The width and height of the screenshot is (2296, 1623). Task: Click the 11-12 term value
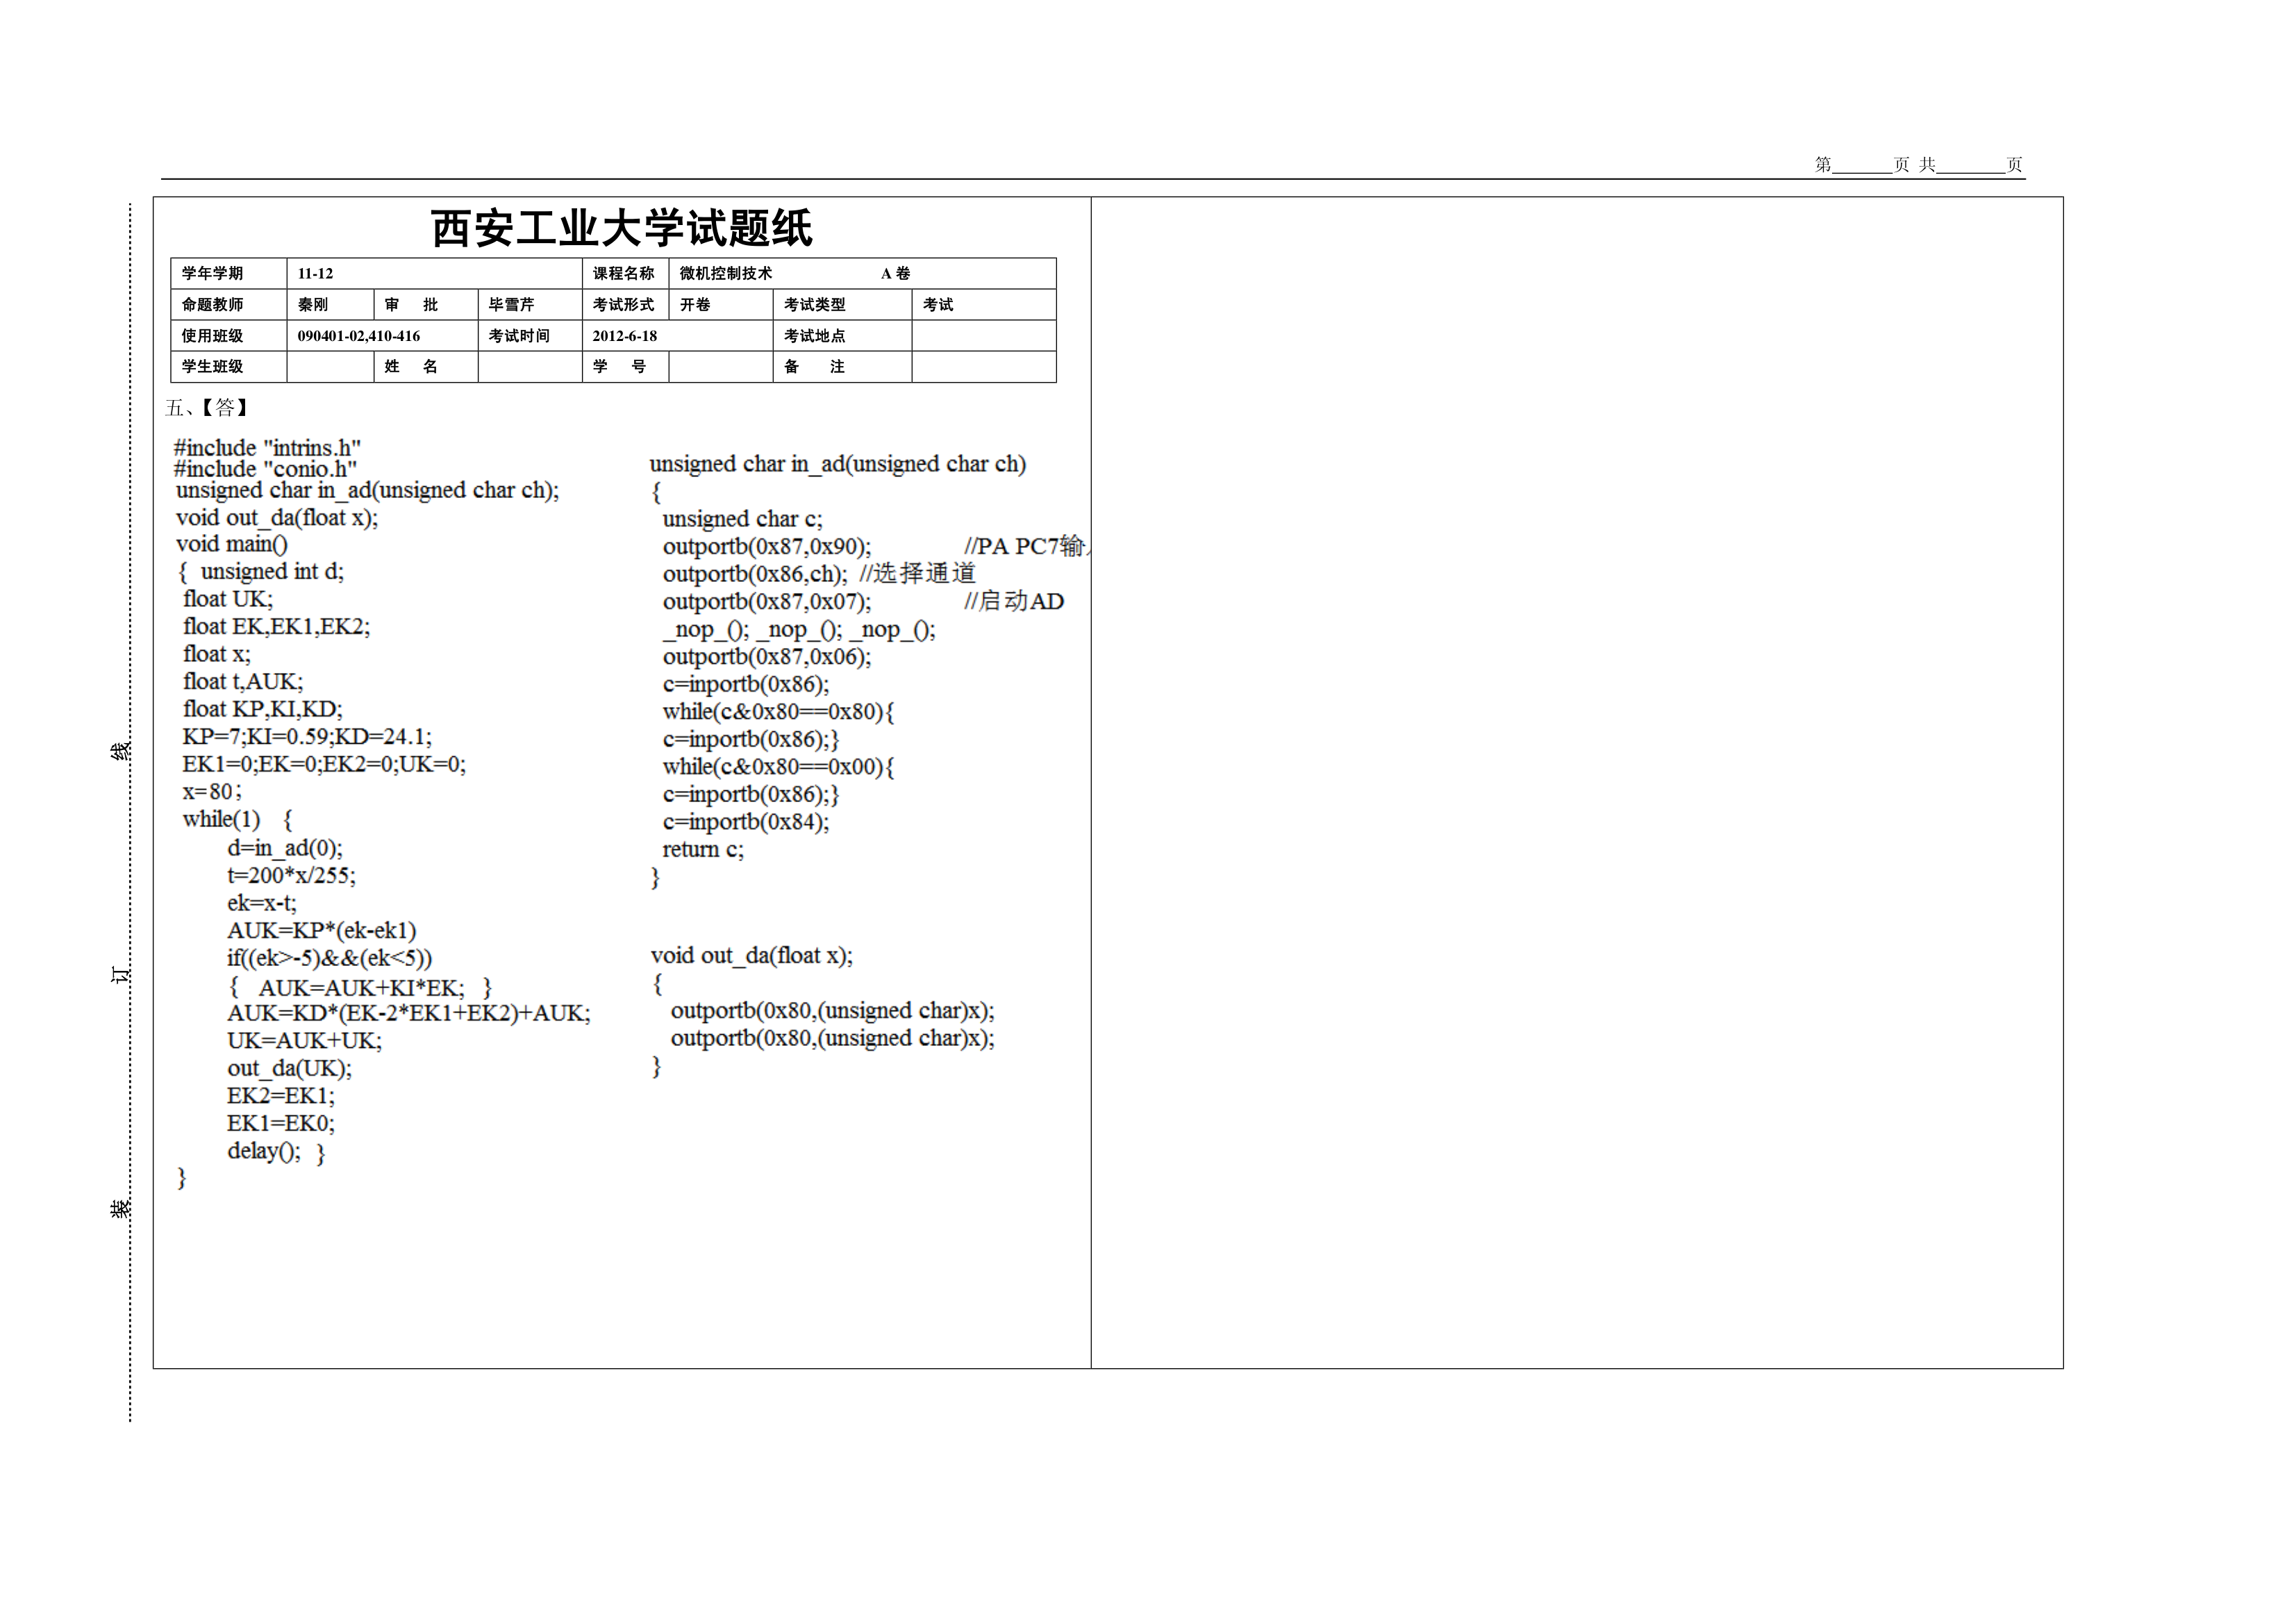[315, 273]
